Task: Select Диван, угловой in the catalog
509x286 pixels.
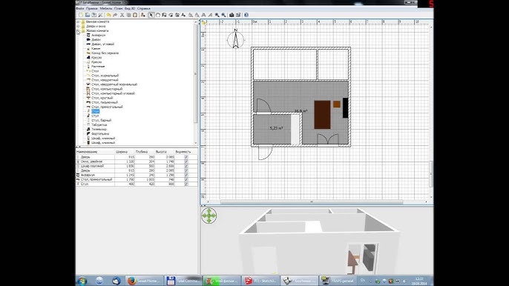Action: point(102,44)
